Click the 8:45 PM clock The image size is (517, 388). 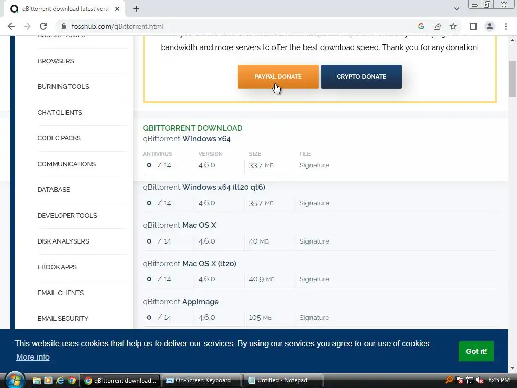pos(499,380)
